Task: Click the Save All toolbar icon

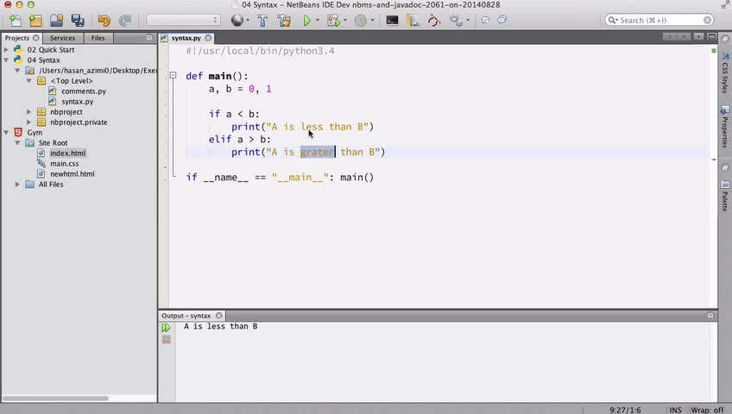Action: (x=78, y=21)
